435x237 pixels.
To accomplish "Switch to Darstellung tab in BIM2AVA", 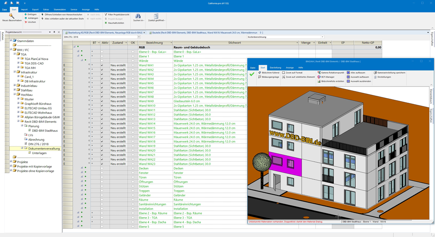I will tap(275, 68).
